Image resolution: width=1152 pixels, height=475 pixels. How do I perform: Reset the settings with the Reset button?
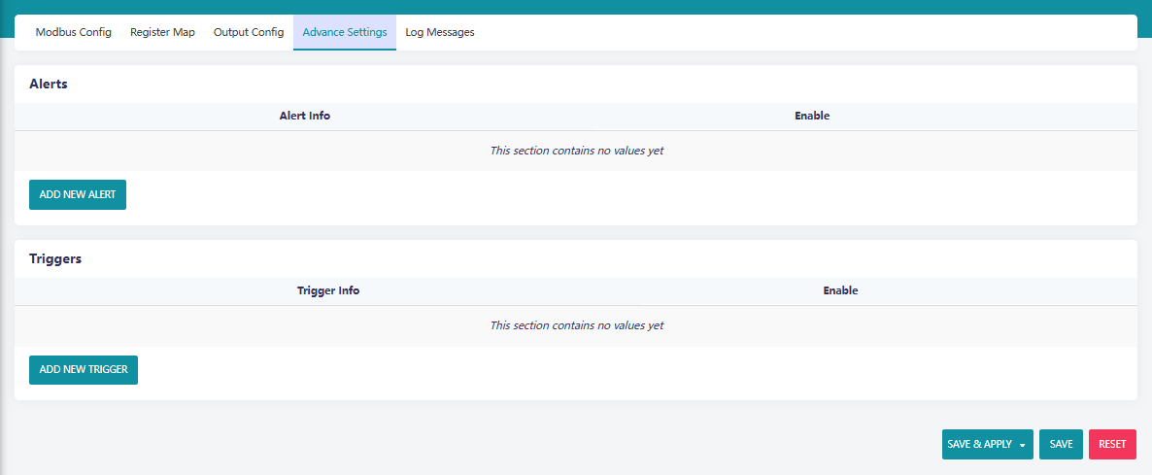(x=1112, y=444)
